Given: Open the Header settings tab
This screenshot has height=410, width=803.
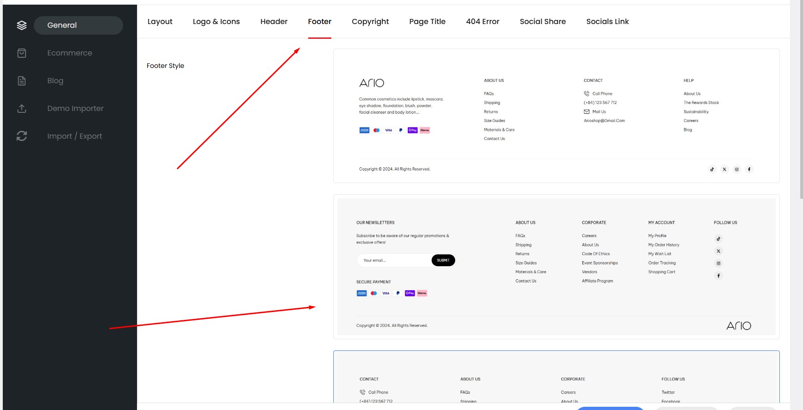Looking at the screenshot, I should coord(274,22).
